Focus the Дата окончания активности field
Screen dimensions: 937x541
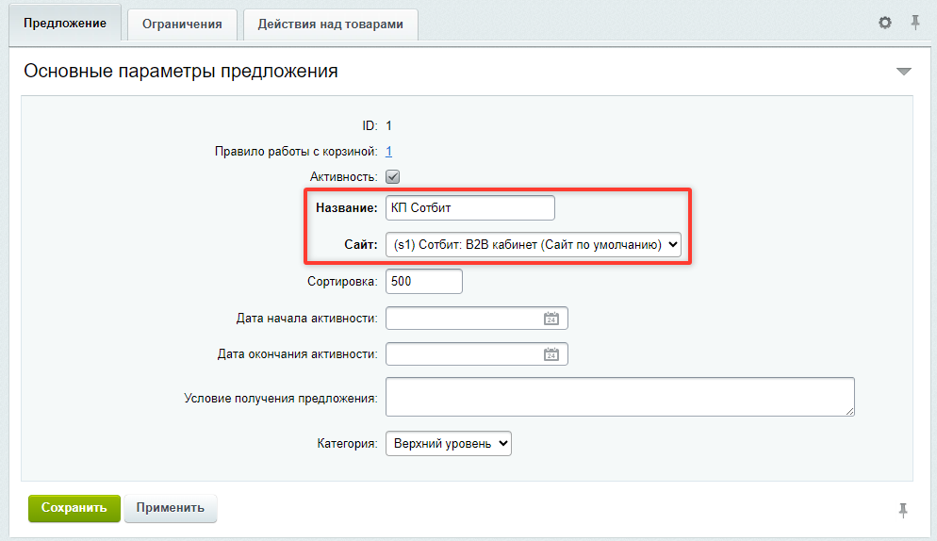point(476,354)
